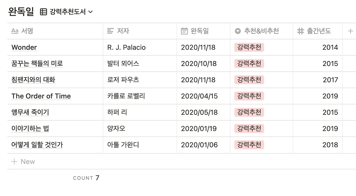The image size is (356, 196).
Task: Click the select arrow icon in 추천&비추천 header
Action: (x=238, y=31)
